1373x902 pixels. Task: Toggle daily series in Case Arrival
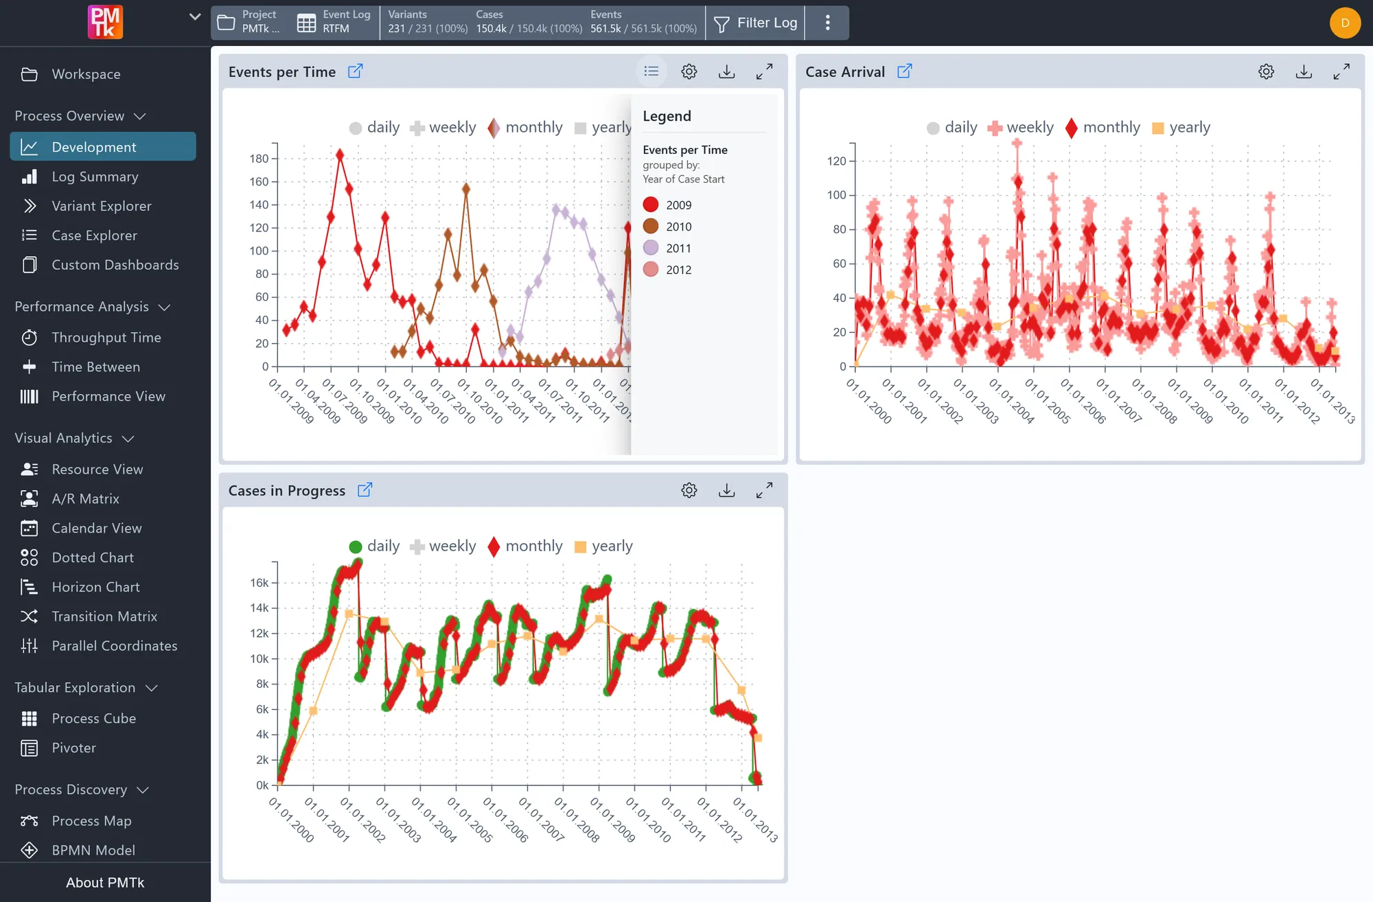(x=951, y=128)
